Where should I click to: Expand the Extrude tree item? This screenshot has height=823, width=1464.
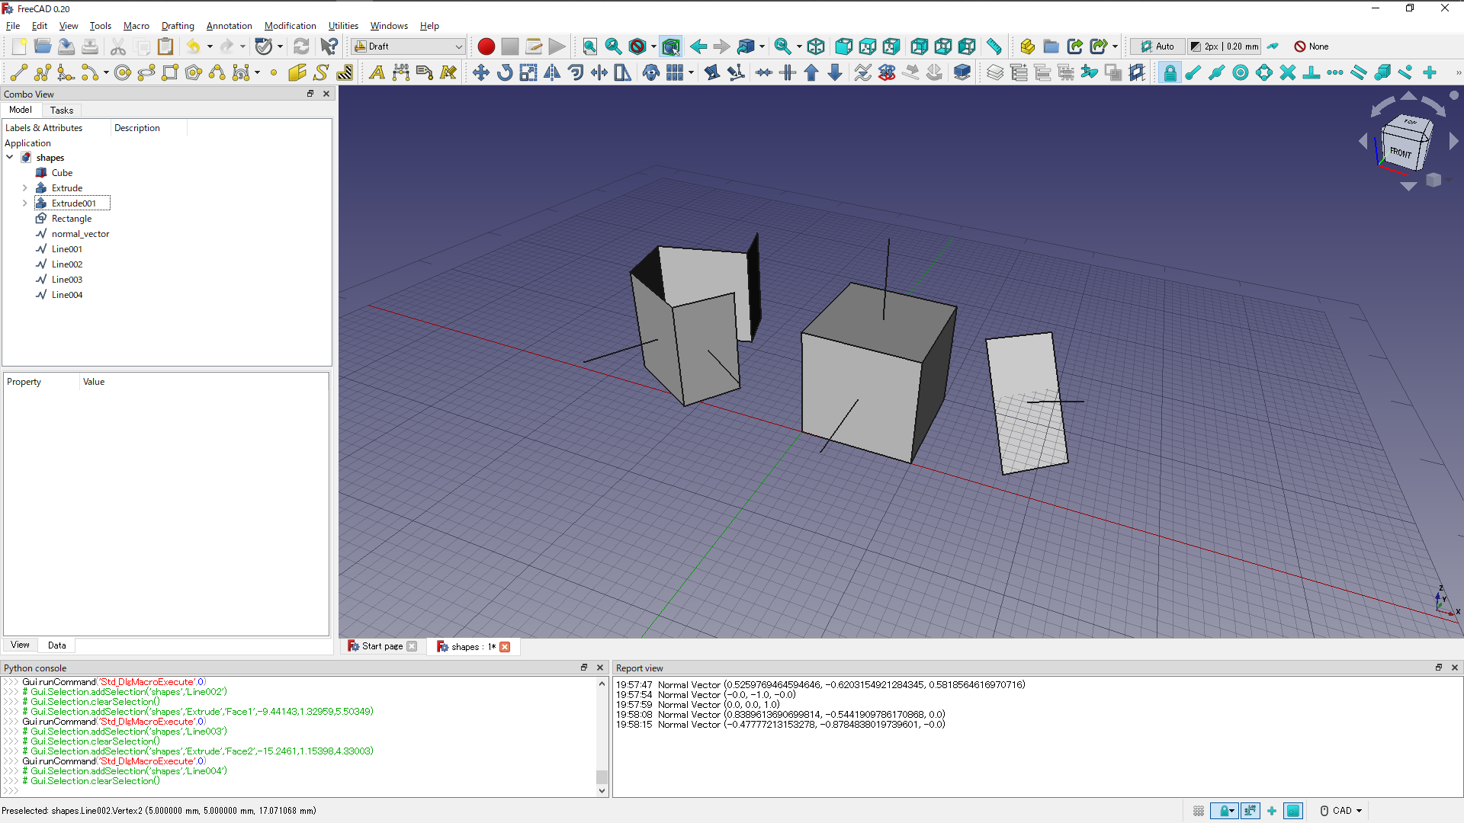pos(24,188)
